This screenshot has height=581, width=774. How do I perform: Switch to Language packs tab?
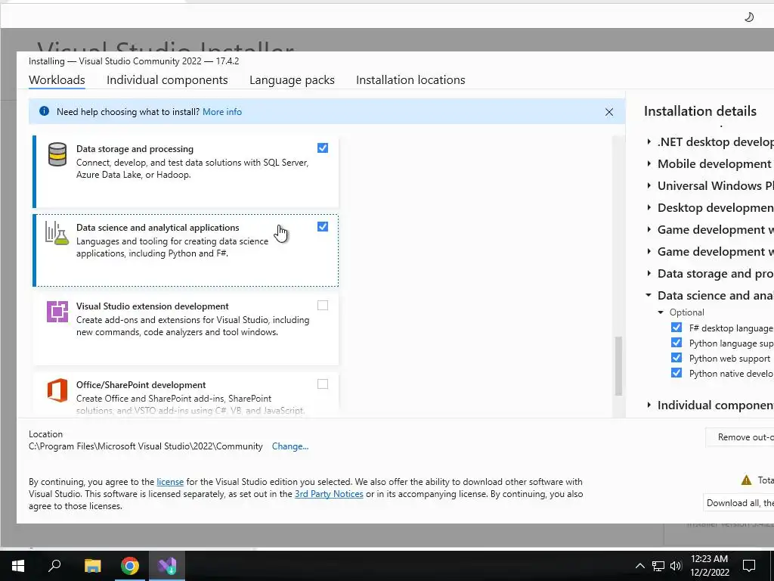pos(292,80)
